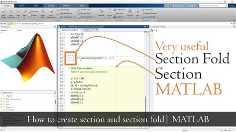The width and height of the screenshot is (236, 132).
Task: Open the Help dropdown
Action: (137, 17)
